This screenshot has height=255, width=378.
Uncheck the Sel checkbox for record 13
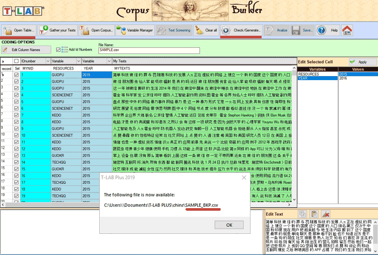click(16, 156)
